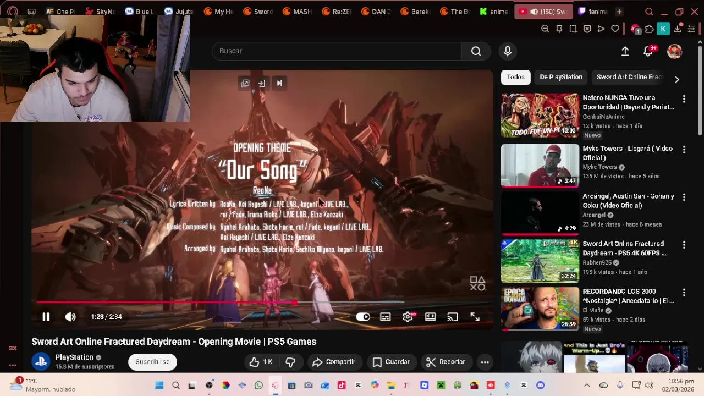Open options for Netero NUNCA video

tap(684, 99)
